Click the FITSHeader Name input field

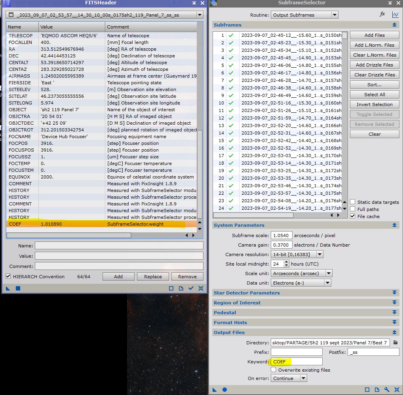click(119, 245)
